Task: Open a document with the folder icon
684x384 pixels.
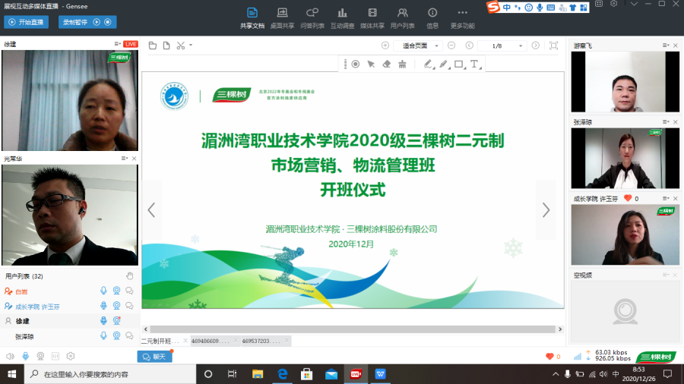Action: [152, 46]
